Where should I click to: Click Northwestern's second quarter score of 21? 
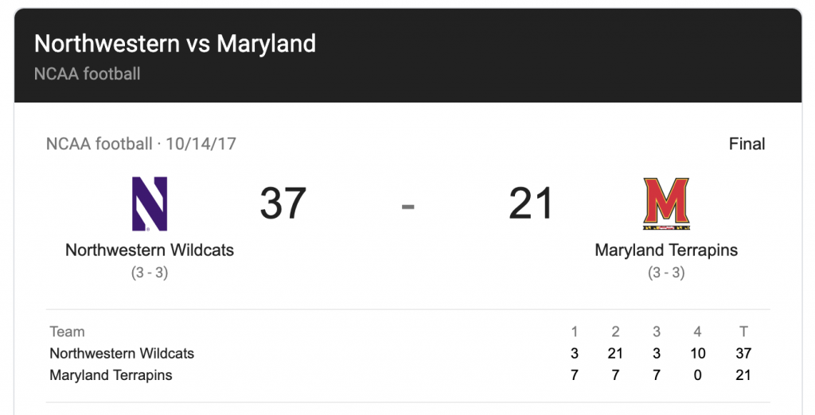pyautogui.click(x=615, y=354)
